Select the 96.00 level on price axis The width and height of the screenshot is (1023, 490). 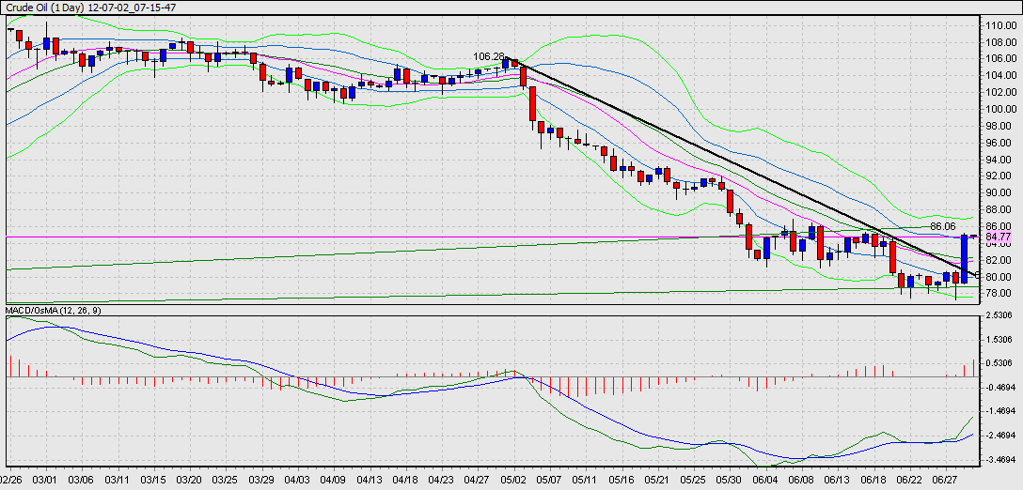[999, 143]
